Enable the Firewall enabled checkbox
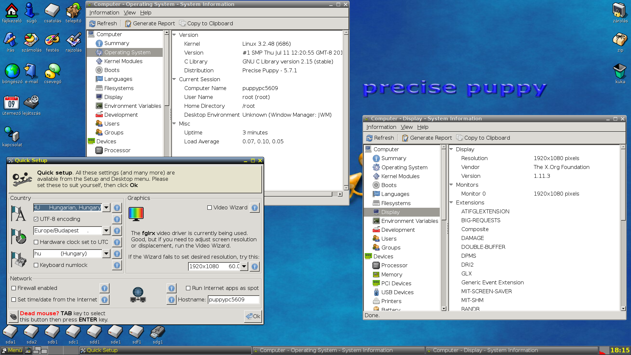Screen dimensions: 631x355 coord(13,288)
